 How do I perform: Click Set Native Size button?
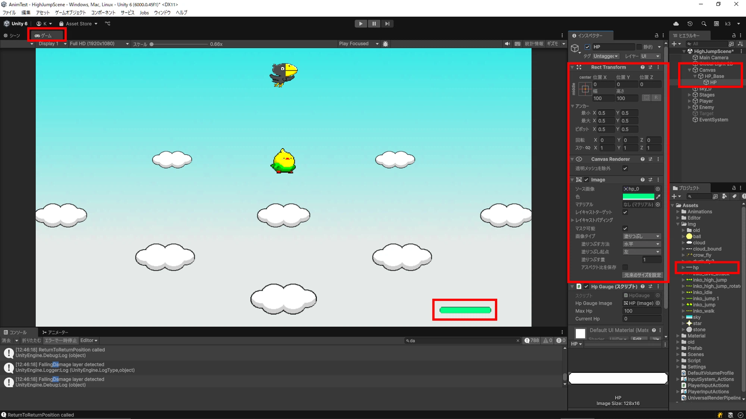[642, 275]
